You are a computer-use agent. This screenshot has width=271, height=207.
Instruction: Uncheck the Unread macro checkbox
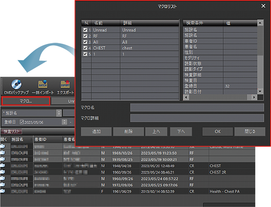point(86,30)
